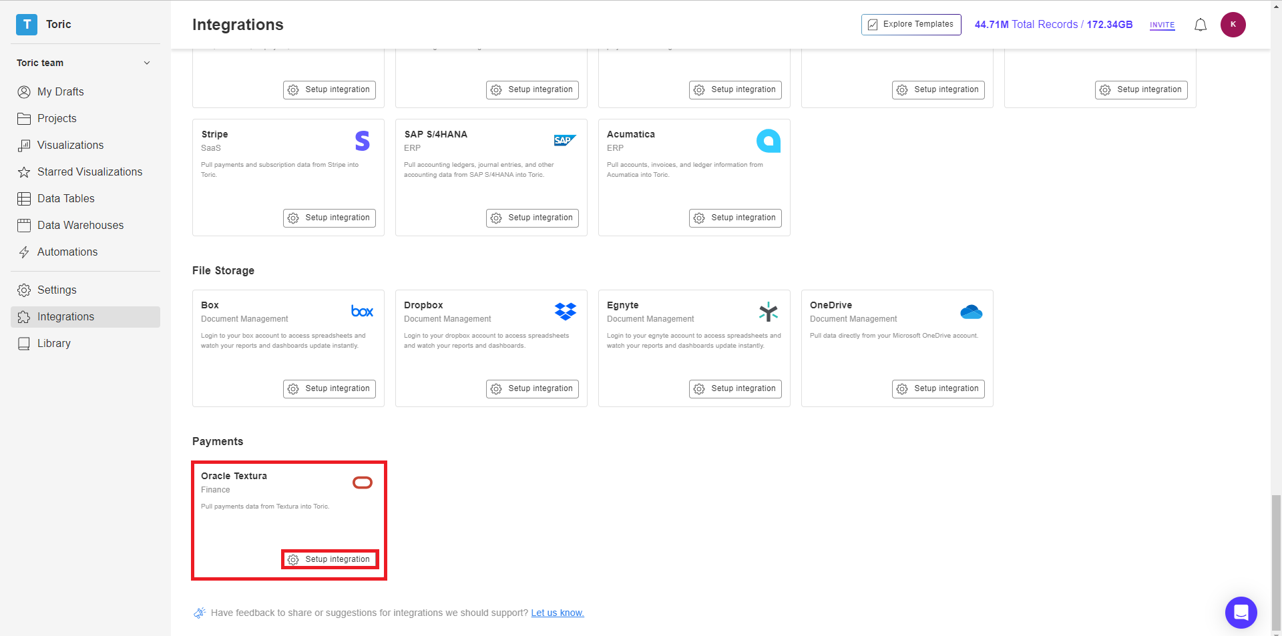
Task: Click the Let us know feedback link
Action: 557,613
